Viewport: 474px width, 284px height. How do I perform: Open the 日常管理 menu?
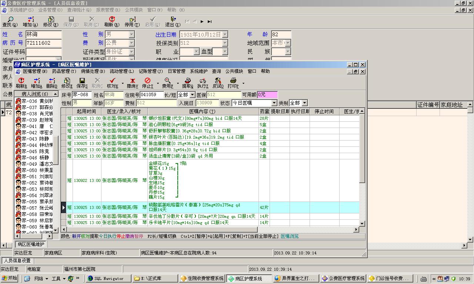coord(177,71)
